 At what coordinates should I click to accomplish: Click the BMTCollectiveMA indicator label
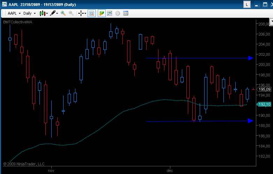(x=17, y=22)
